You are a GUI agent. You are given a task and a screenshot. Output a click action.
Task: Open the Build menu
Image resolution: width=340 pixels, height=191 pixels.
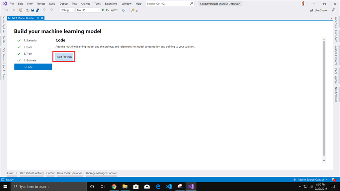(x=52, y=3)
